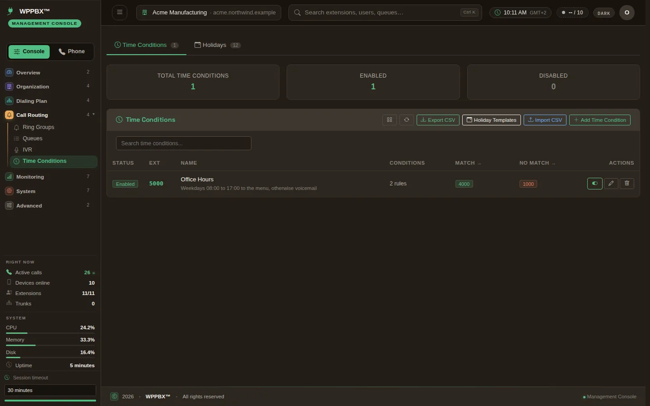Screen dimensions: 650x406
Task: Open Queues page
Action: click(53, 138)
